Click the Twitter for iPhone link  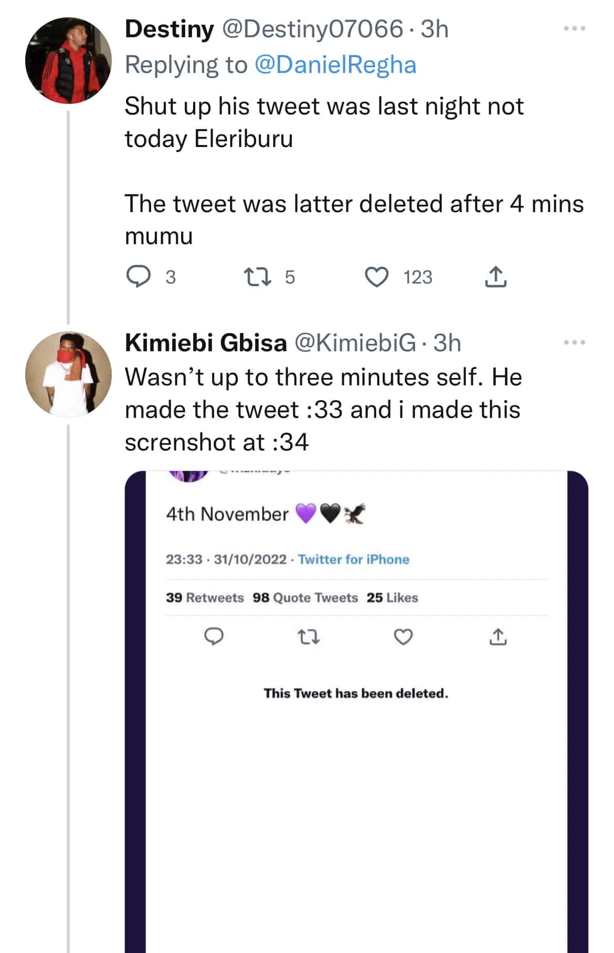tap(353, 559)
